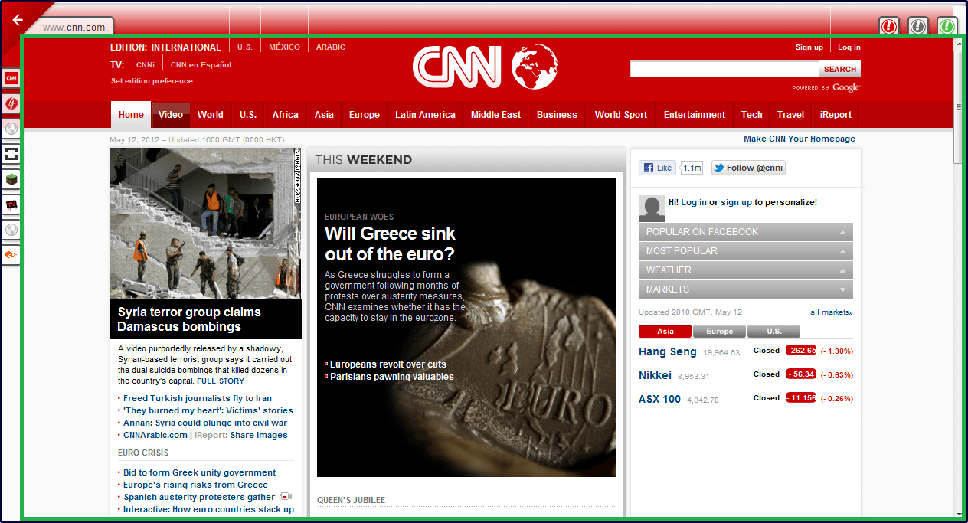Collapse the MARKETS section
968x523 pixels.
[x=745, y=289]
